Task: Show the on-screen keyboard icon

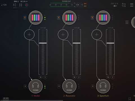Action: click(x=6, y=99)
